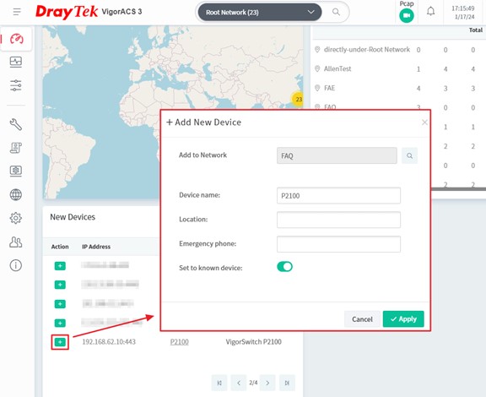Select FAE network in the list
This screenshot has height=397, width=486.
pos(329,88)
